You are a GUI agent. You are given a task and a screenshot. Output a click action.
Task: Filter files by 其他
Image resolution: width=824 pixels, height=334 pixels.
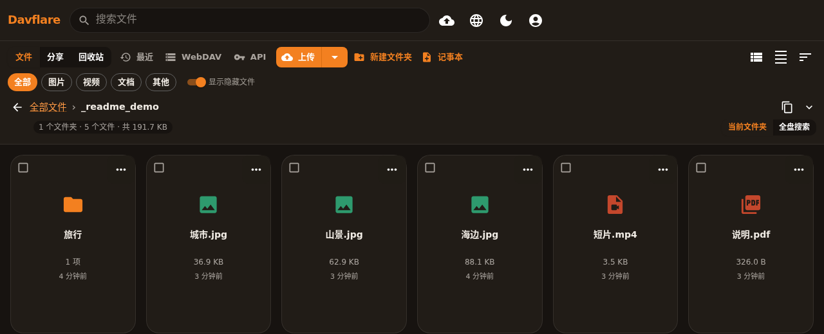pyautogui.click(x=161, y=82)
